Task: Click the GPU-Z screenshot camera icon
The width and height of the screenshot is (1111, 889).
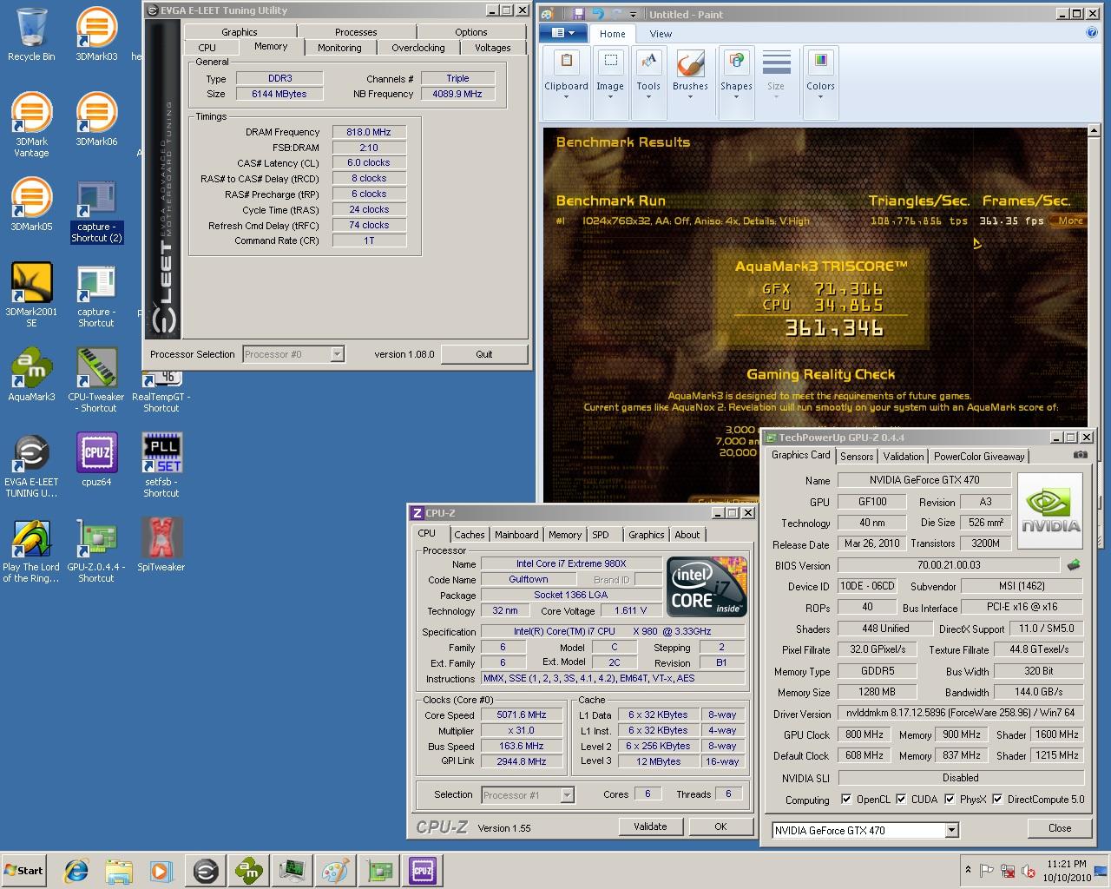Action: click(1080, 455)
